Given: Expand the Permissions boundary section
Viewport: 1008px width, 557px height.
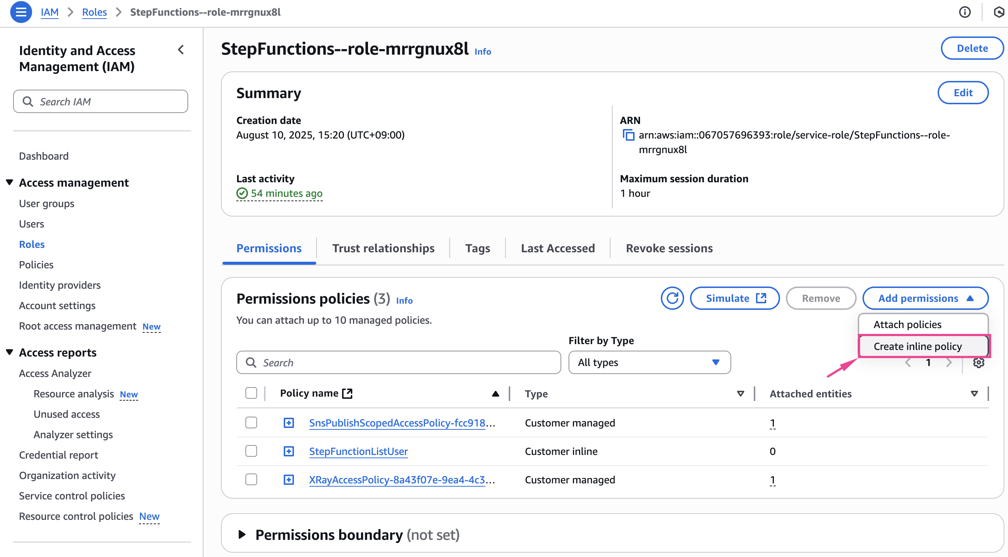Looking at the screenshot, I should pos(242,534).
